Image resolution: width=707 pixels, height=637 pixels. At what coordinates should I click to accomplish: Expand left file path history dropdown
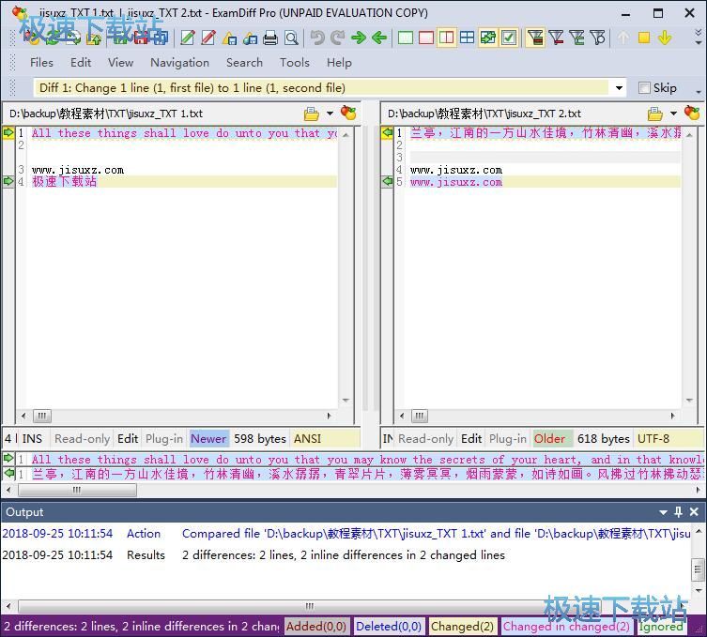point(330,114)
